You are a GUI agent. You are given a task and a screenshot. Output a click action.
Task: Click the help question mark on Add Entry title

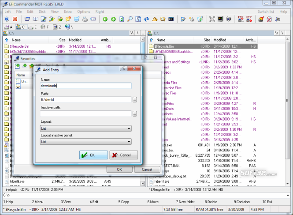point(123,68)
